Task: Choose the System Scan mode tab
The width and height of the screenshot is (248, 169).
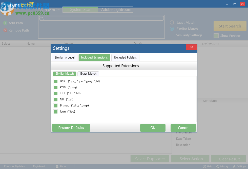Action: pyautogui.click(x=80, y=10)
